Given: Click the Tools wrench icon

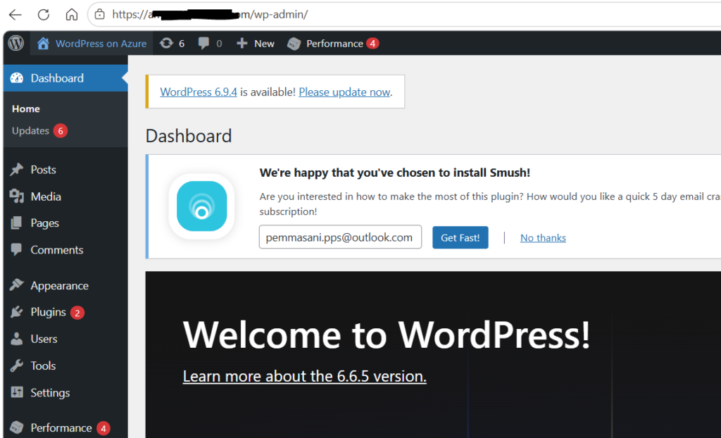Looking at the screenshot, I should click(17, 365).
